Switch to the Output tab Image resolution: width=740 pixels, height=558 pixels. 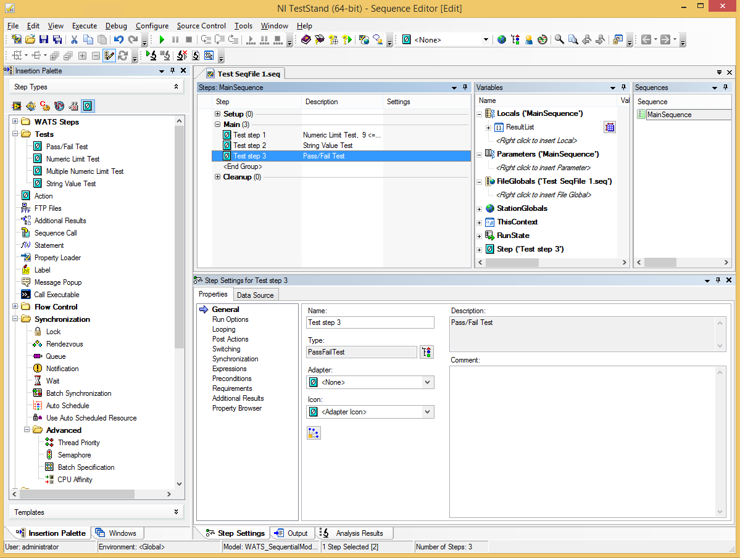click(x=292, y=533)
